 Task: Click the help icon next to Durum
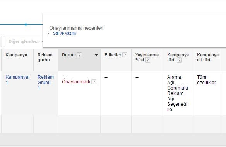pos(79,55)
